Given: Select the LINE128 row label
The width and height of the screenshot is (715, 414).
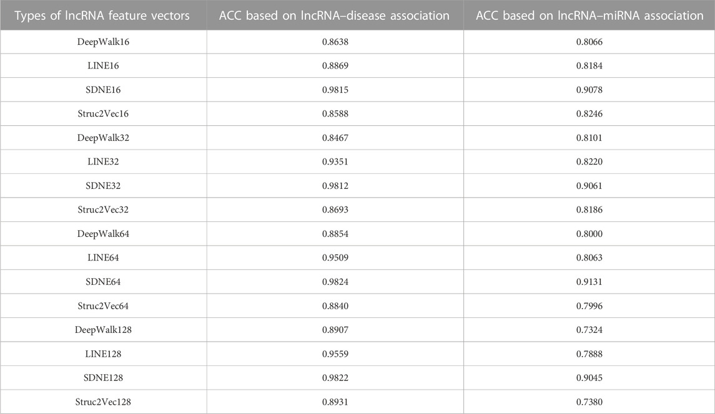Looking at the screenshot, I should tap(103, 354).
